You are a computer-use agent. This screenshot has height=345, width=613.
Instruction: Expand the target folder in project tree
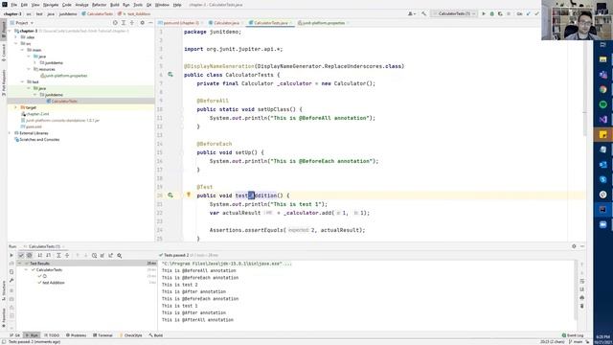(x=16, y=107)
